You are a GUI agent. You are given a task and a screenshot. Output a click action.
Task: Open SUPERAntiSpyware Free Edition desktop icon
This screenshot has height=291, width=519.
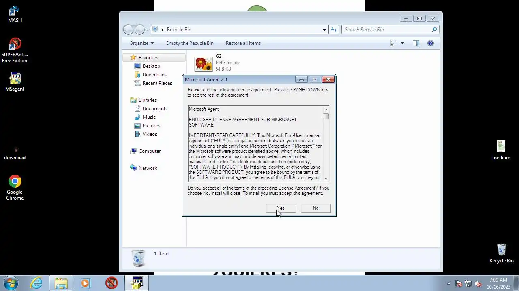15,51
